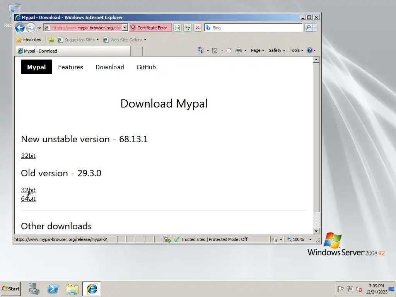Screen dimensions: 396x297
Task: Refresh the page with the green arrows icon
Action: 188,27
